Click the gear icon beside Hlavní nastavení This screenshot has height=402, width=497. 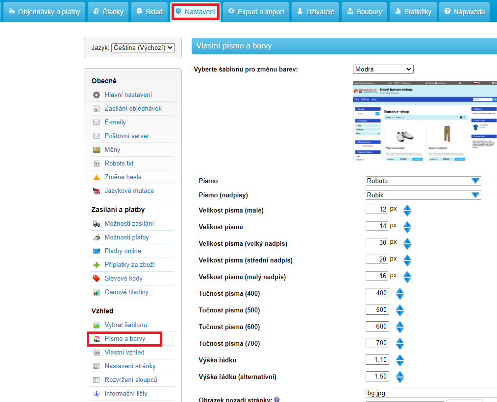[x=97, y=95]
